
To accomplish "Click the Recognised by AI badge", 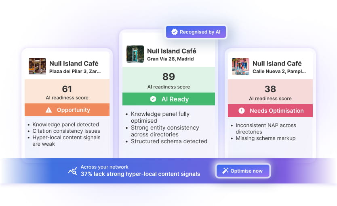I will coord(196,32).
